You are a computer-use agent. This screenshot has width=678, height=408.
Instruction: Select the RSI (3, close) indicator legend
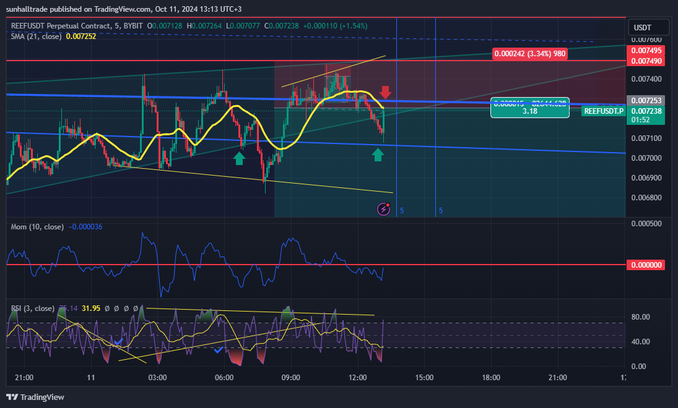pos(32,308)
